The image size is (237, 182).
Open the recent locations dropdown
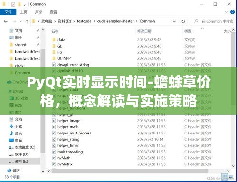(x=21, y=21)
